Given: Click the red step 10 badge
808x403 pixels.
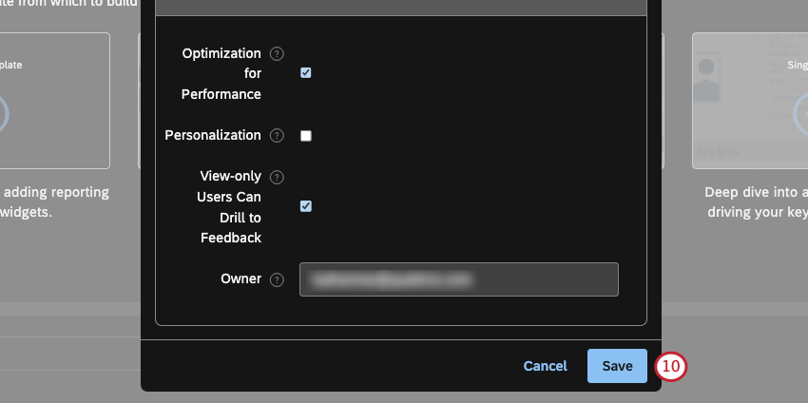Looking at the screenshot, I should pos(672,366).
